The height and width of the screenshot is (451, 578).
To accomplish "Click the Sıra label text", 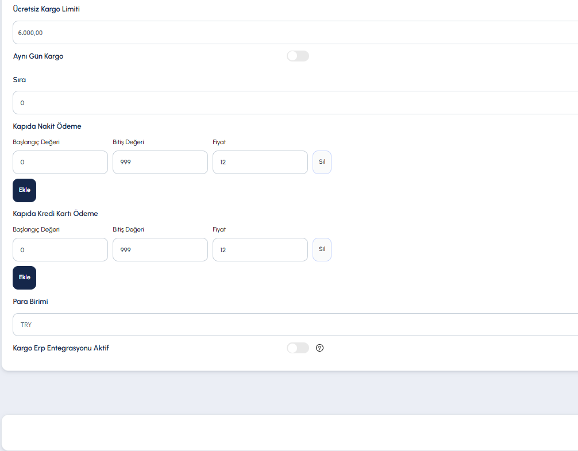I will coord(19,80).
